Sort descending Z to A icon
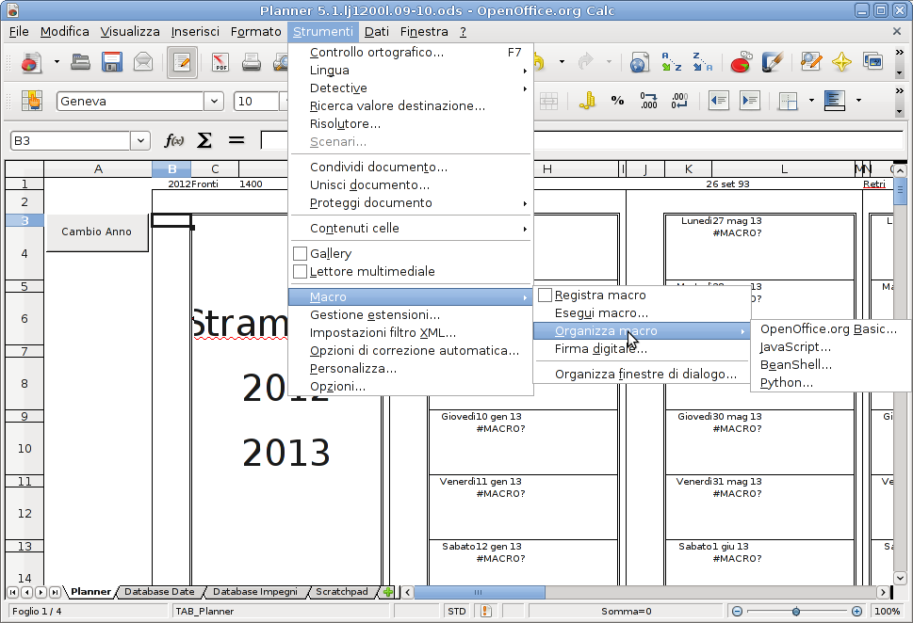The width and height of the screenshot is (913, 623). pos(703,62)
